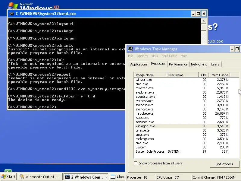Viewport: 241px width, 181px height.
Task: Select the cmd.exe row using 2,480 K
Action: point(182,143)
